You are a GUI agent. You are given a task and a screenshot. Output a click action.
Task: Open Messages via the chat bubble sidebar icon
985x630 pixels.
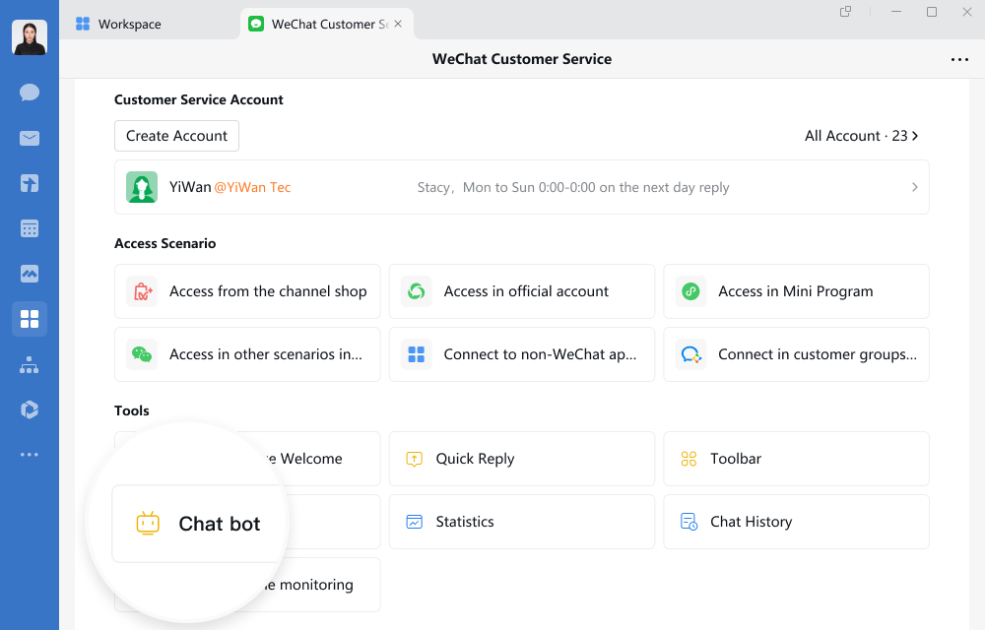point(30,93)
